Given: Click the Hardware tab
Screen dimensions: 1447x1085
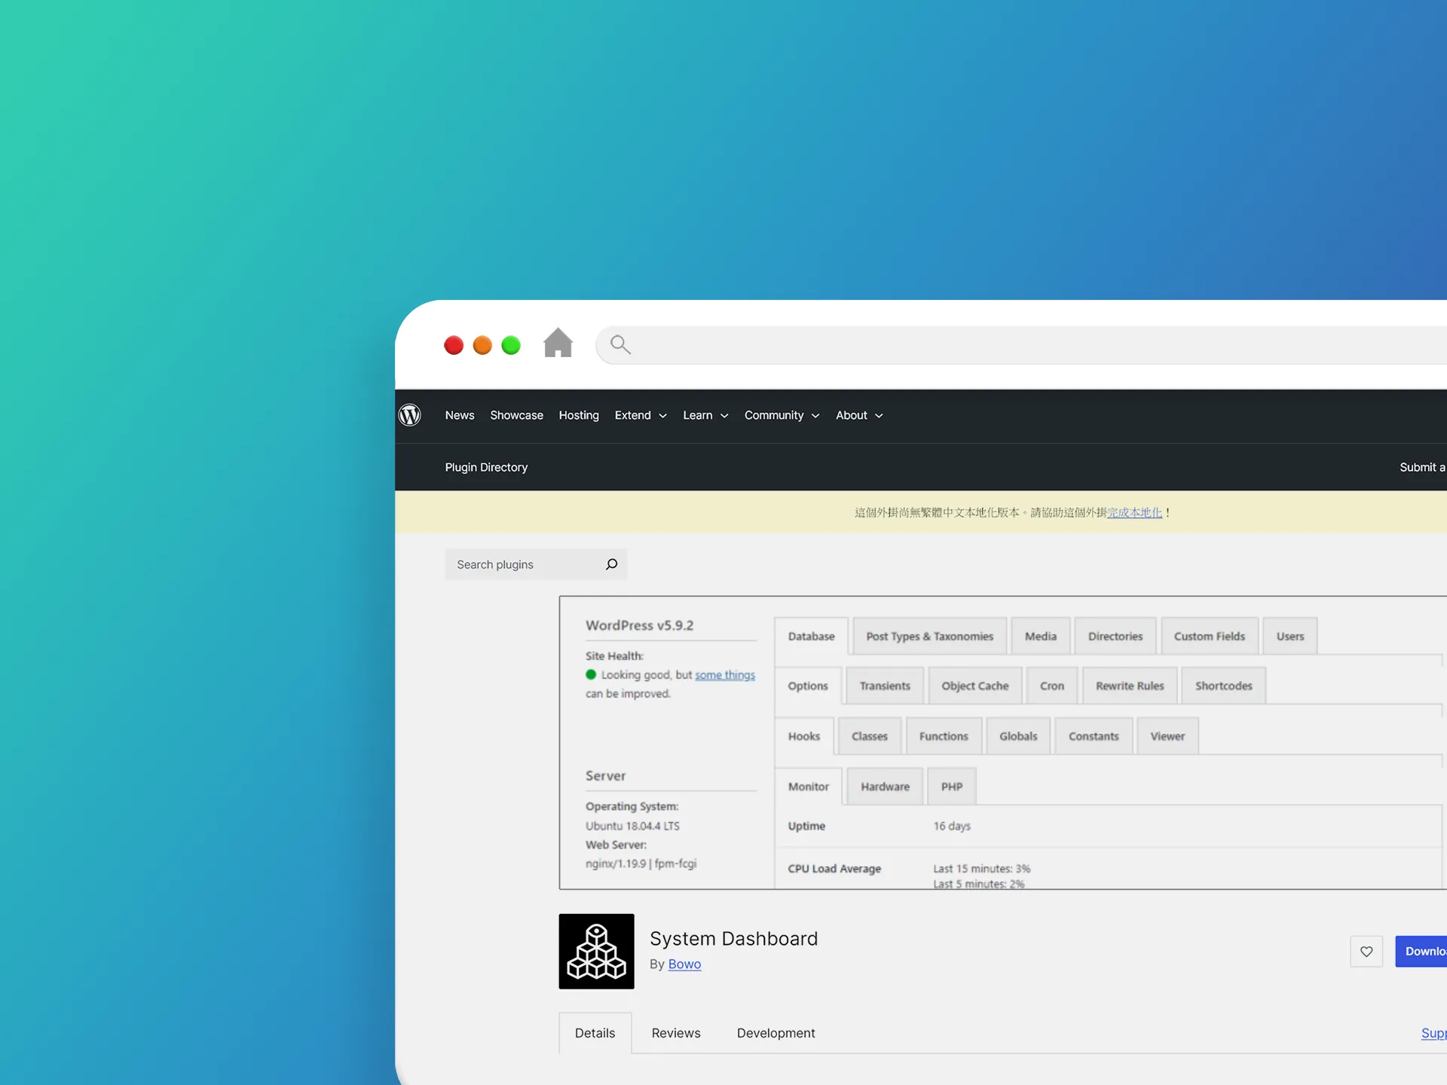Looking at the screenshot, I should (x=885, y=787).
